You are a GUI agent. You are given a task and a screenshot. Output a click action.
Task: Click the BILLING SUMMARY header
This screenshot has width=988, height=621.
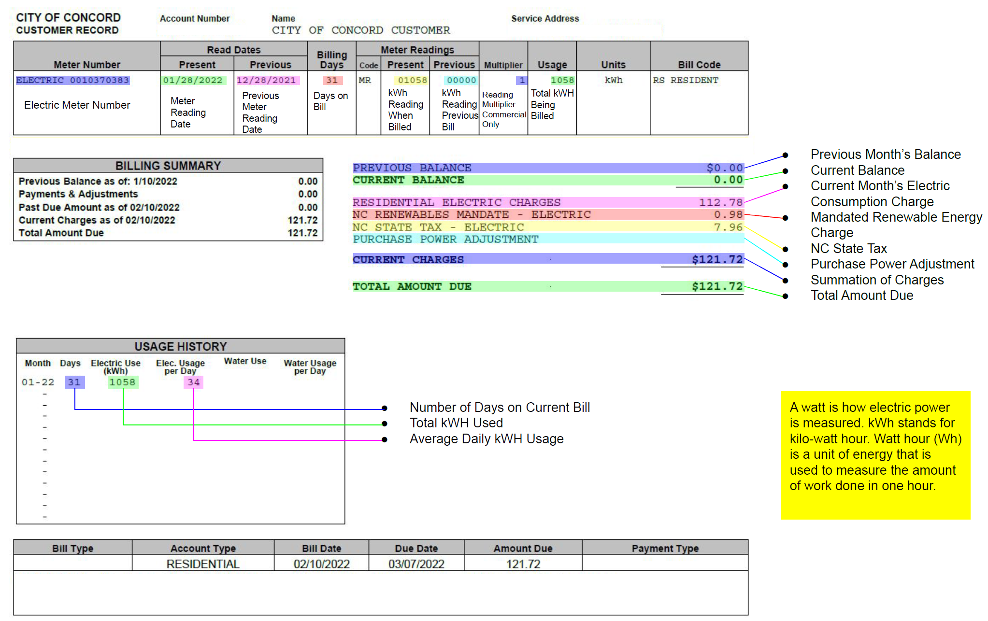pos(168,166)
